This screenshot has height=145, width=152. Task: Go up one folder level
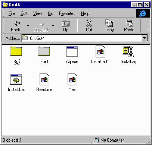point(66,26)
